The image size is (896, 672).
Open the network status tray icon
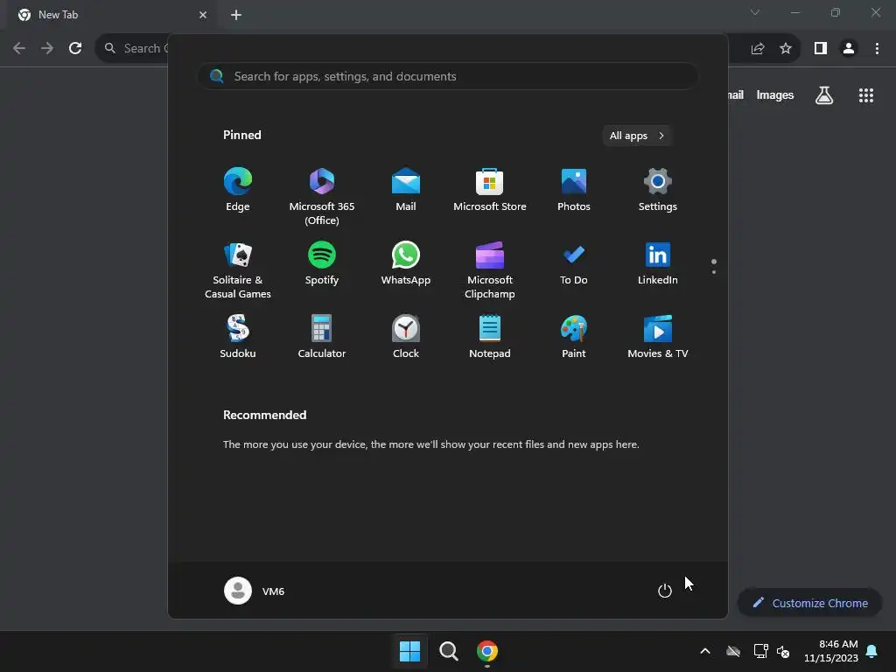[x=760, y=651]
